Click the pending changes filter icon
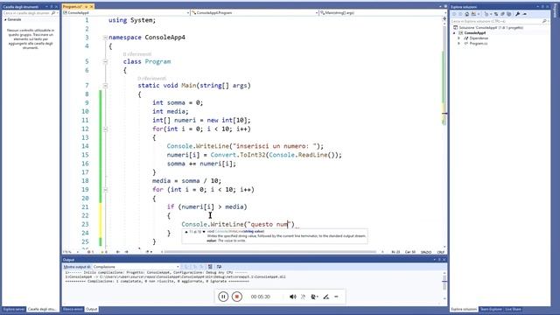The height and width of the screenshot is (315, 560). pyautogui.click(x=486, y=14)
